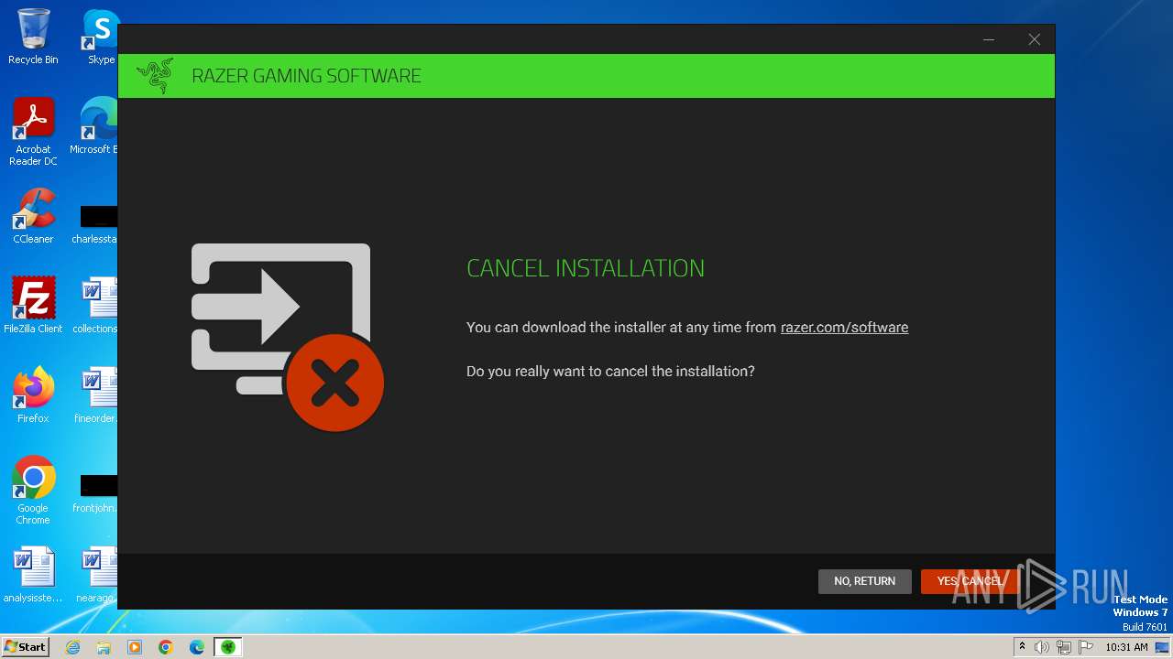Click the NO, RETURN button

[x=864, y=581]
